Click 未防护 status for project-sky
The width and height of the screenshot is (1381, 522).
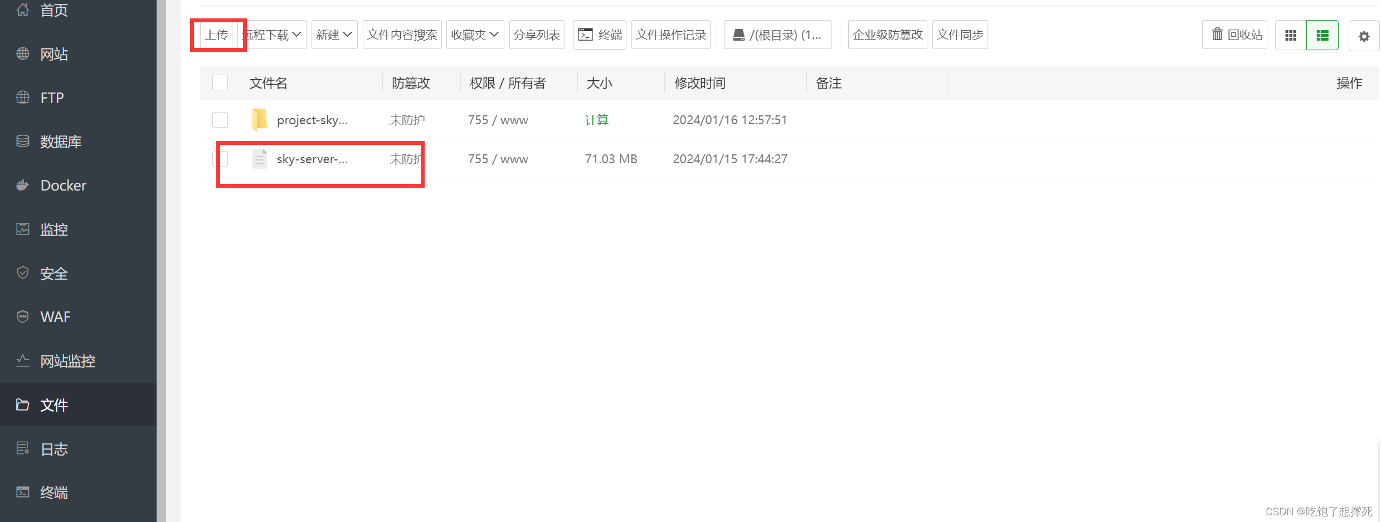tap(407, 120)
